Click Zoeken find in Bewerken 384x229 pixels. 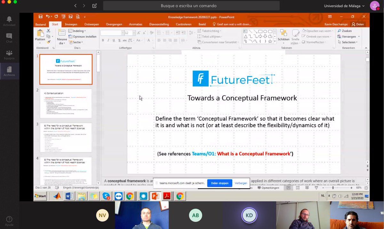pos(344,31)
